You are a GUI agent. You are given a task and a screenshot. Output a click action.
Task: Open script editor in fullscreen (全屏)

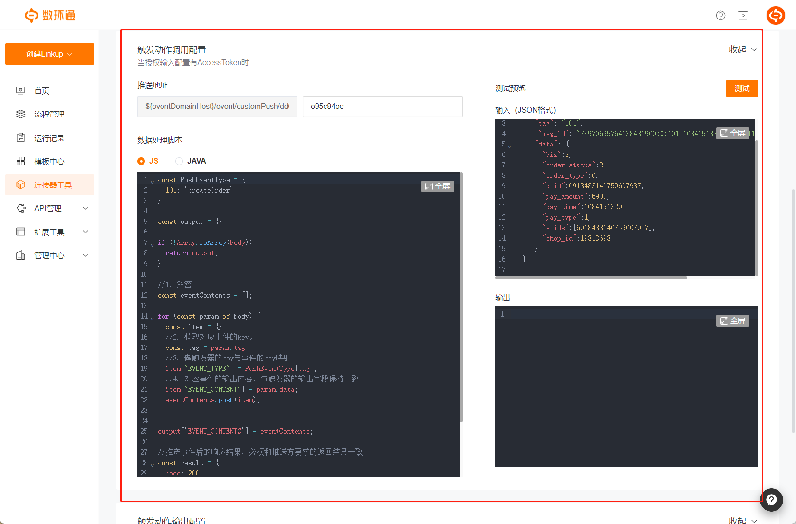tap(438, 186)
